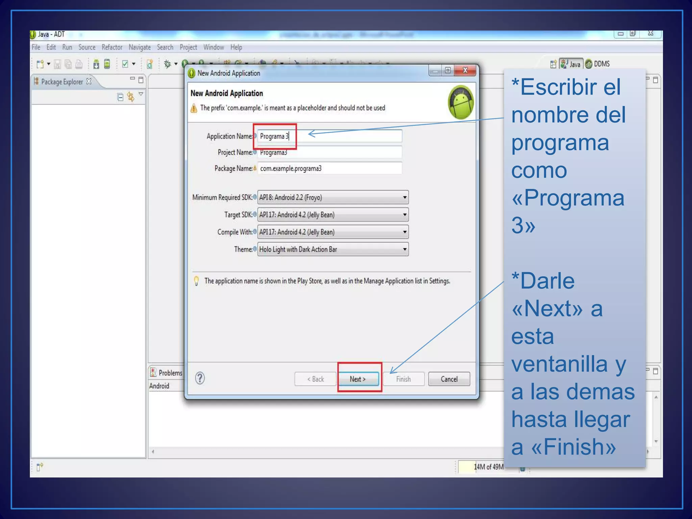Click the Project Name text field
Screen dimensions: 692x519
coord(330,152)
